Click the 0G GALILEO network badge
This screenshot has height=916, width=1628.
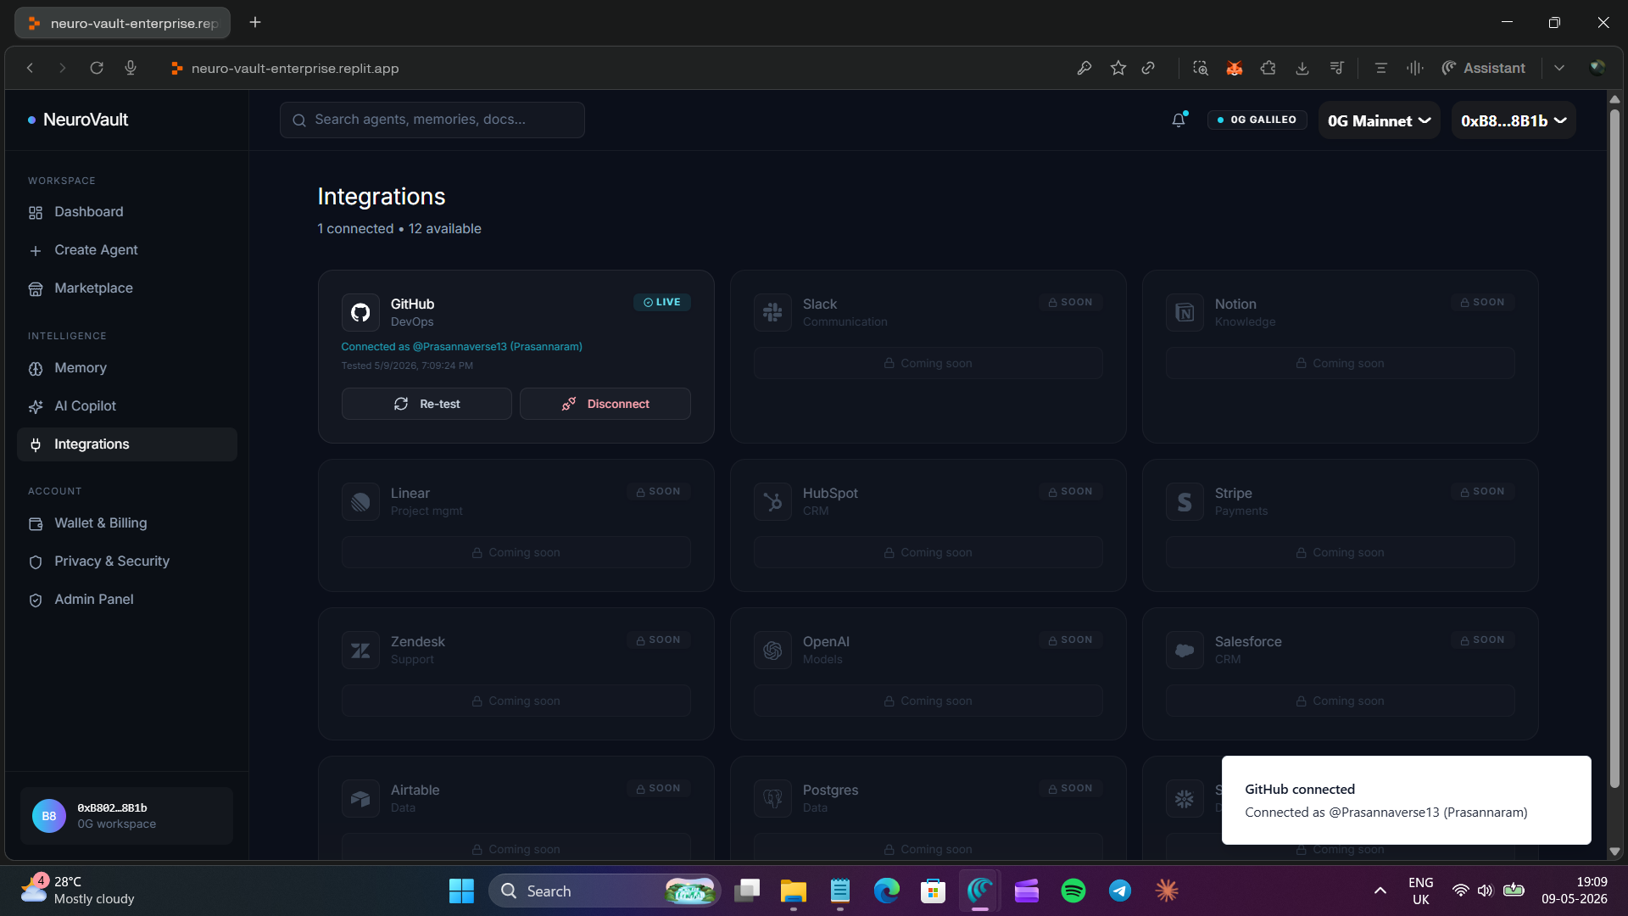(x=1257, y=120)
